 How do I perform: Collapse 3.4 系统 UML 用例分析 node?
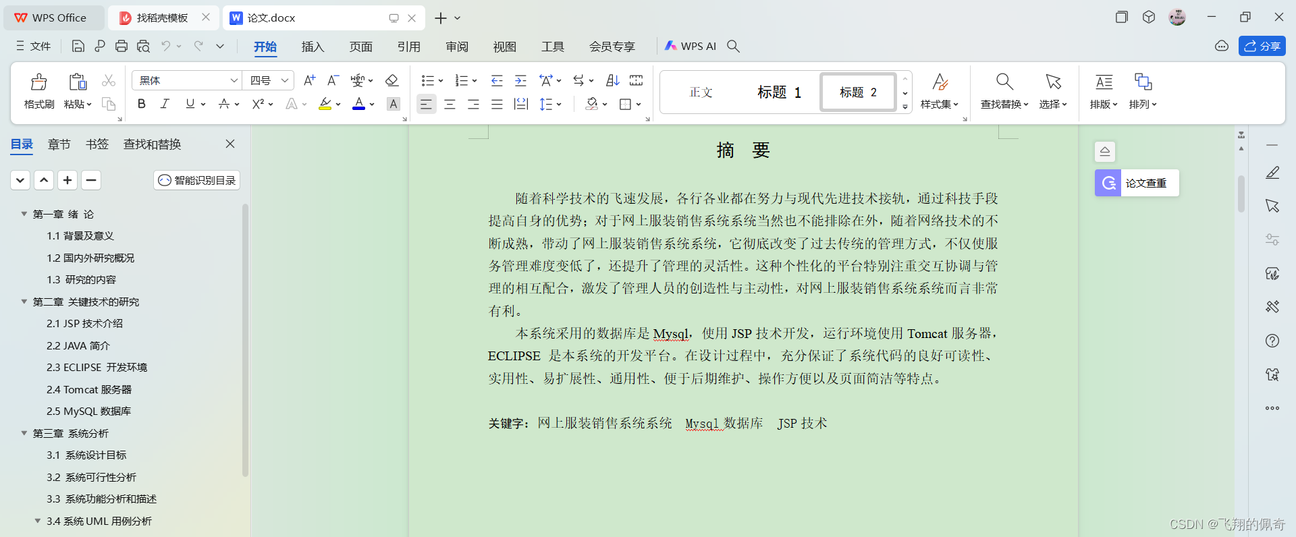pyautogui.click(x=37, y=521)
